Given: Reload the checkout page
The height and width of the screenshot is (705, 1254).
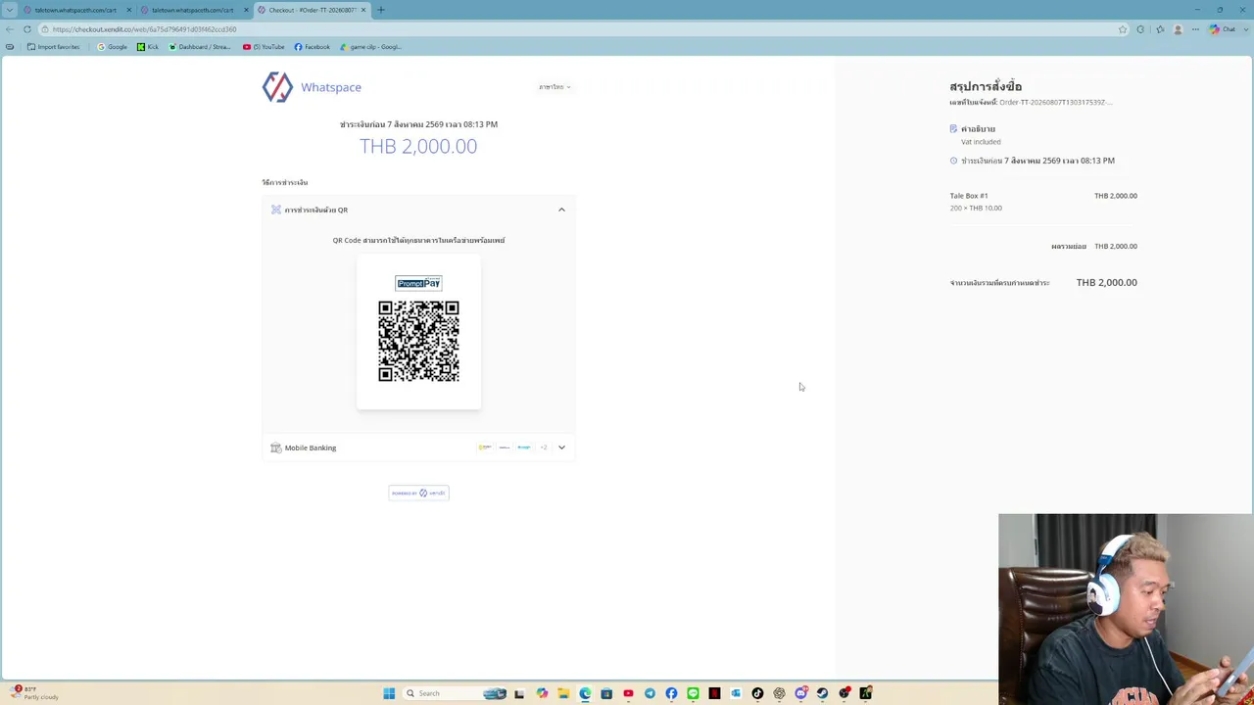Looking at the screenshot, I should click(27, 29).
